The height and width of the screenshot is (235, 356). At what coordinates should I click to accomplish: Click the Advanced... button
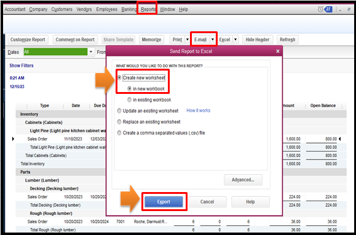click(243, 180)
